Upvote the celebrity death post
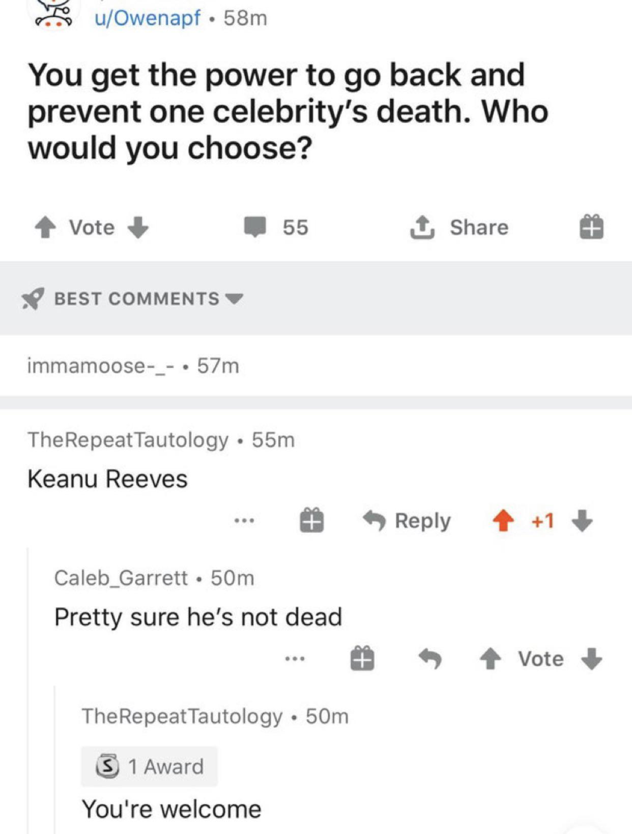This screenshot has height=834, width=632. [x=45, y=227]
